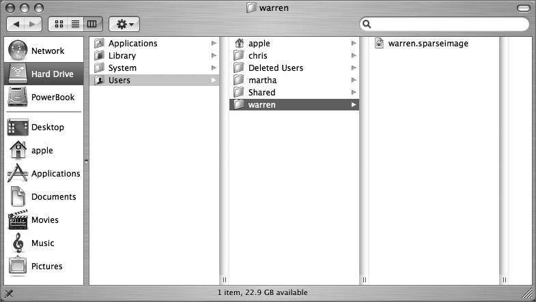The height and width of the screenshot is (302, 536).
Task: Click the Shared folder icon
Action: click(239, 93)
